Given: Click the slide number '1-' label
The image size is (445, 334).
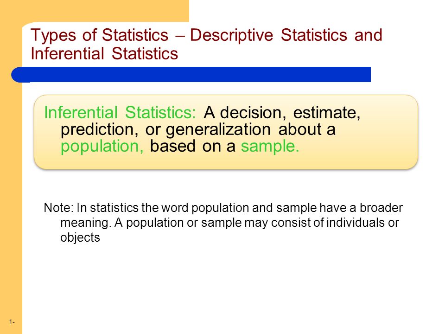Looking at the screenshot, I should pos(12,322).
